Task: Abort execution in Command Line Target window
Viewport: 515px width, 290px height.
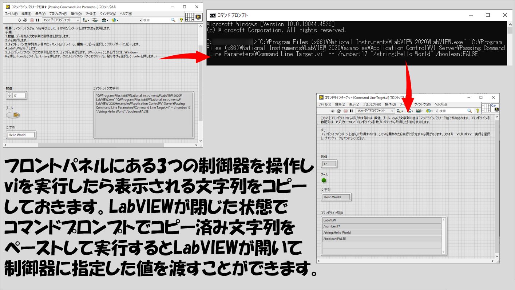Action: (x=346, y=111)
